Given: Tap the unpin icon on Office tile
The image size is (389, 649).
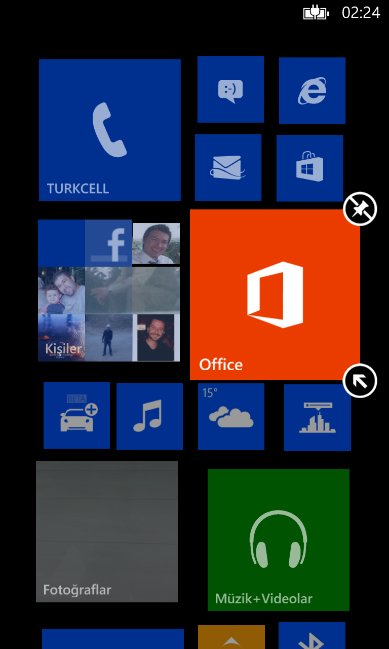Looking at the screenshot, I should point(360,209).
